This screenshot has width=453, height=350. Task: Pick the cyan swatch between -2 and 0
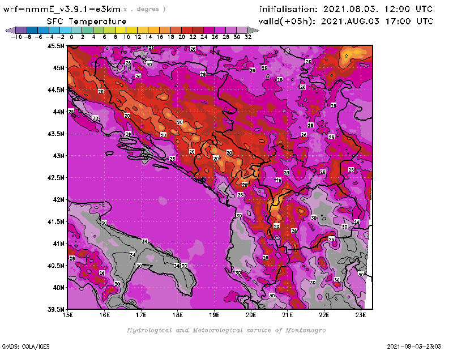(65, 30)
